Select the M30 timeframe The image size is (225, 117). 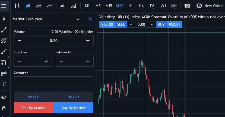pos(119,6)
